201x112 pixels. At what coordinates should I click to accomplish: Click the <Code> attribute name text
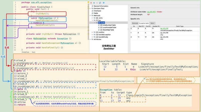point(159,12)
